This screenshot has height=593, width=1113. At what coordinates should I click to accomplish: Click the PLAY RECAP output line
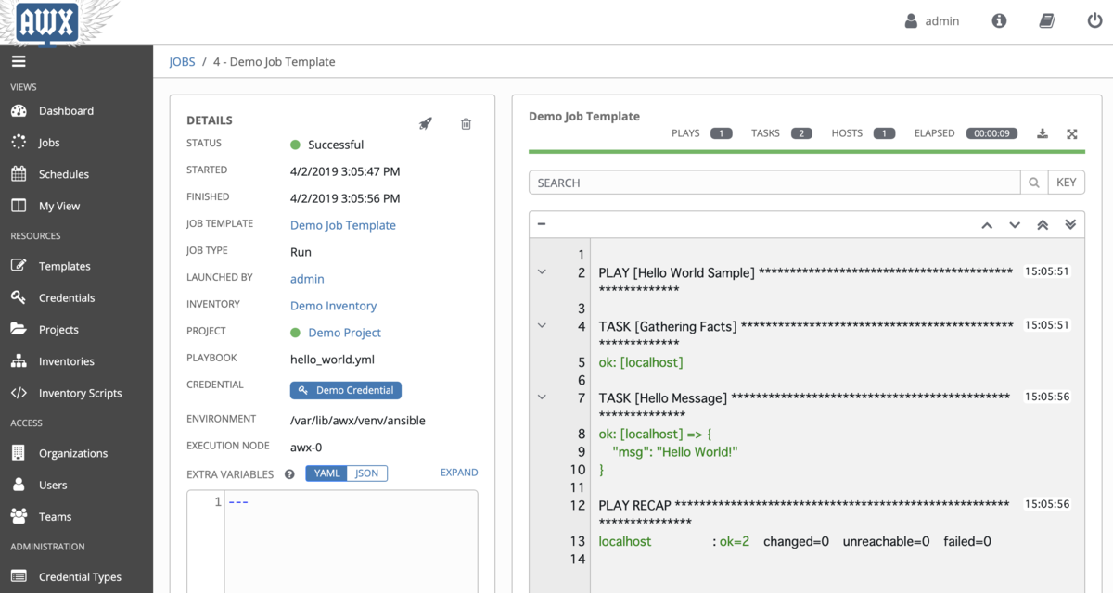(804, 505)
